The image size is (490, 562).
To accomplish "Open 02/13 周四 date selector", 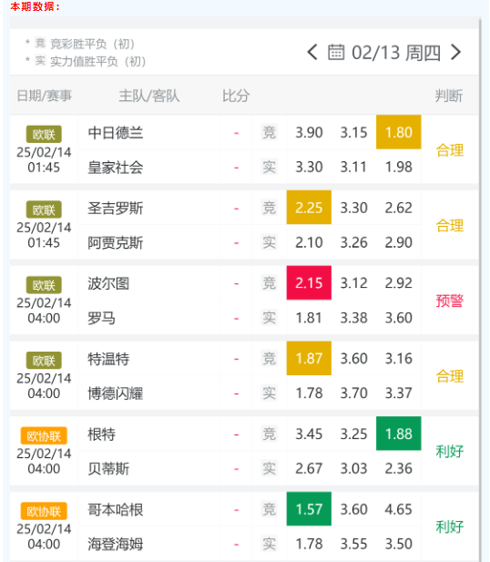I will [x=395, y=53].
